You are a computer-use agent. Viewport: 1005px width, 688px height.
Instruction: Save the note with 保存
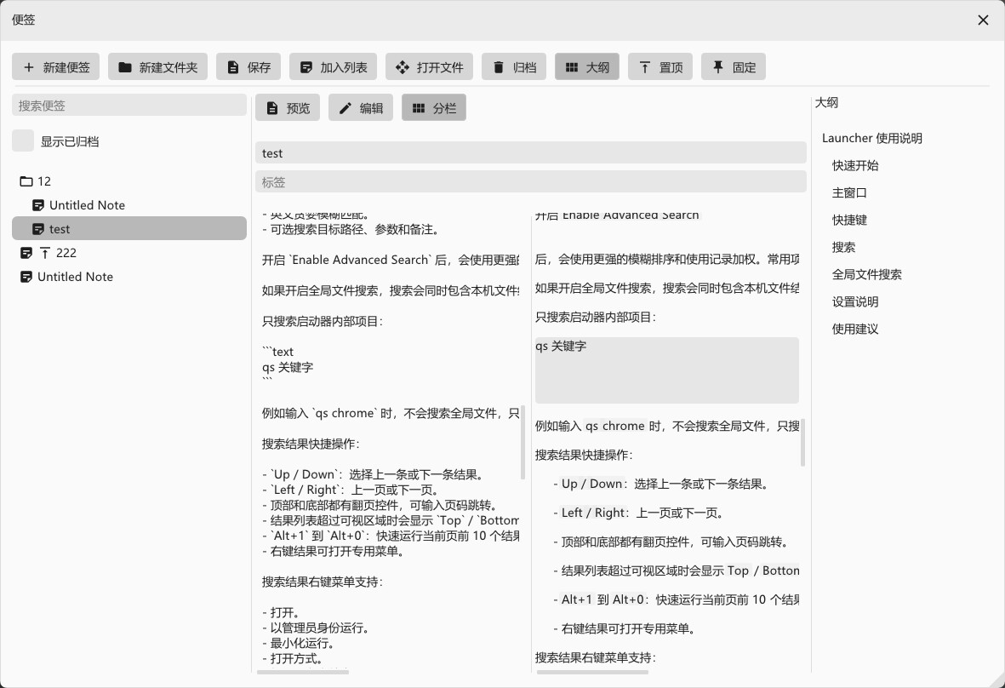click(248, 66)
